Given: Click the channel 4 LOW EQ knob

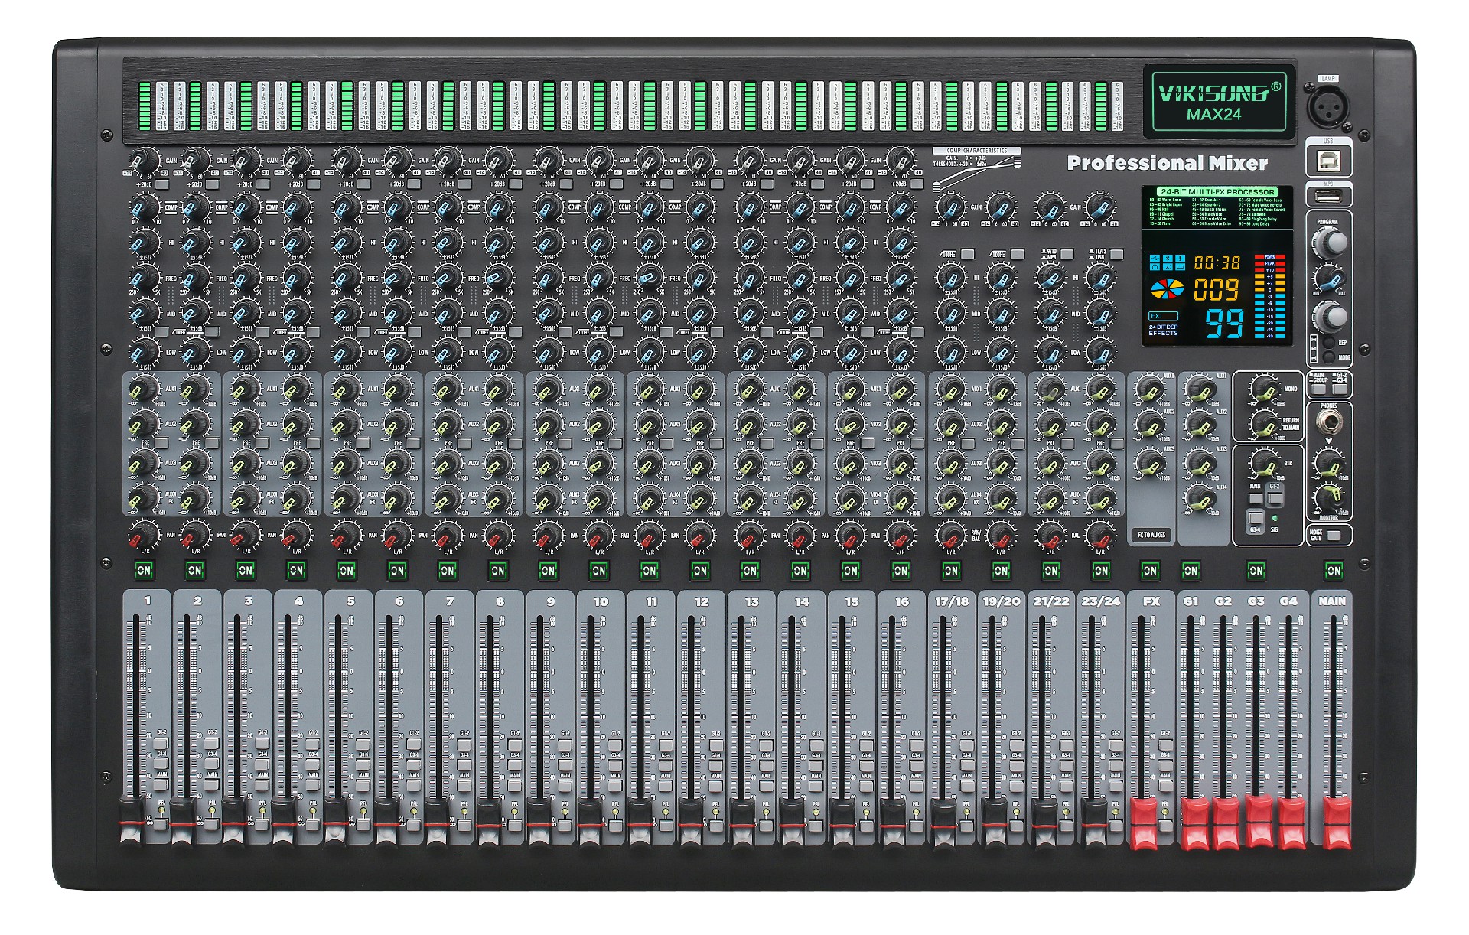Looking at the screenshot, I should (x=296, y=353).
